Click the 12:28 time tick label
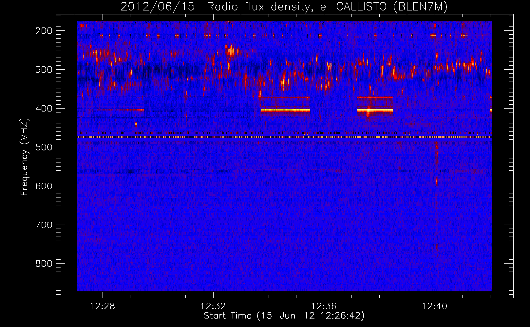 pyautogui.click(x=103, y=306)
